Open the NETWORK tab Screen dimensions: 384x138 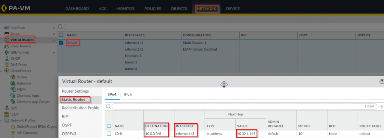(207, 9)
